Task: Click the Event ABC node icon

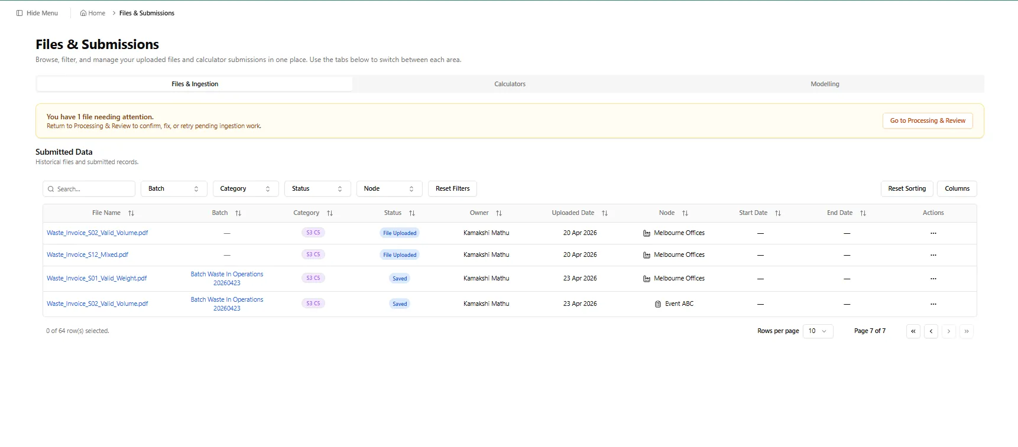Action: (658, 304)
